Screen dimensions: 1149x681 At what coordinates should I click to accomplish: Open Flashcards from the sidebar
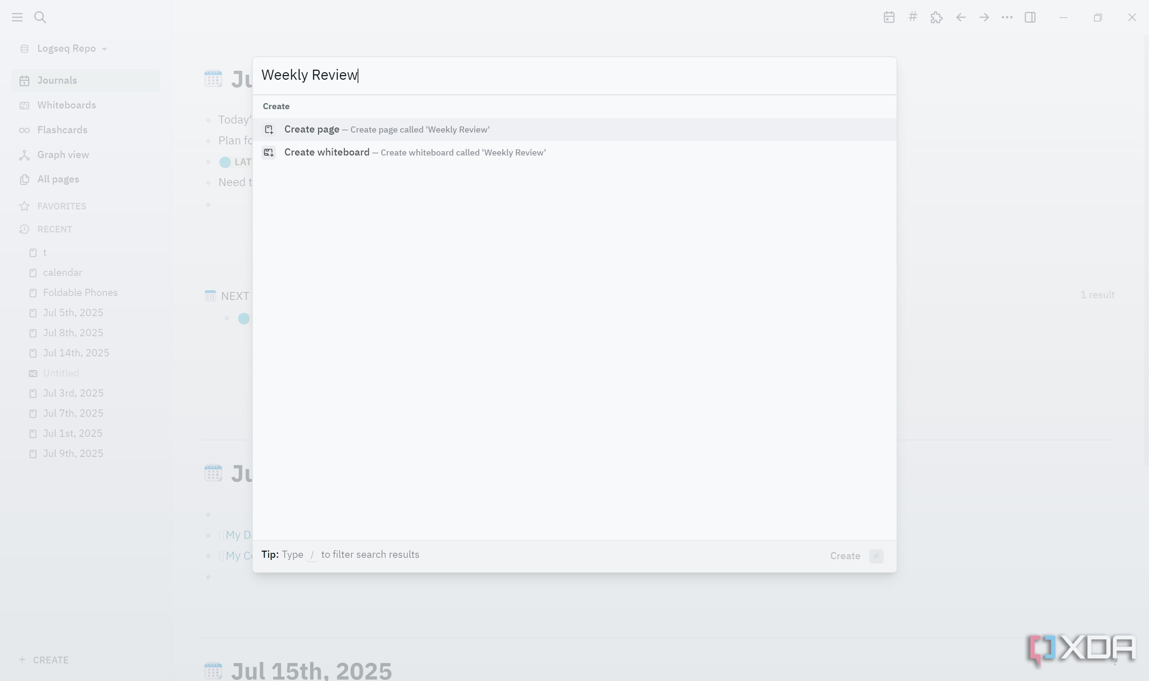(86, 130)
